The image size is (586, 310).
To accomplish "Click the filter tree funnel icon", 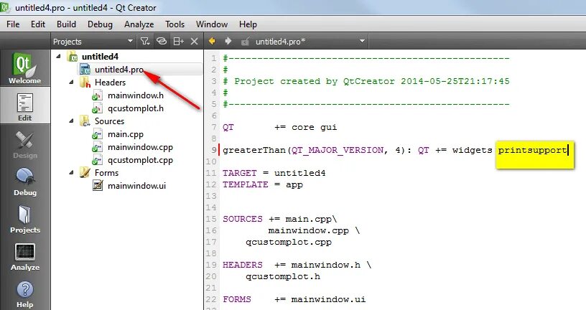I will tap(145, 41).
